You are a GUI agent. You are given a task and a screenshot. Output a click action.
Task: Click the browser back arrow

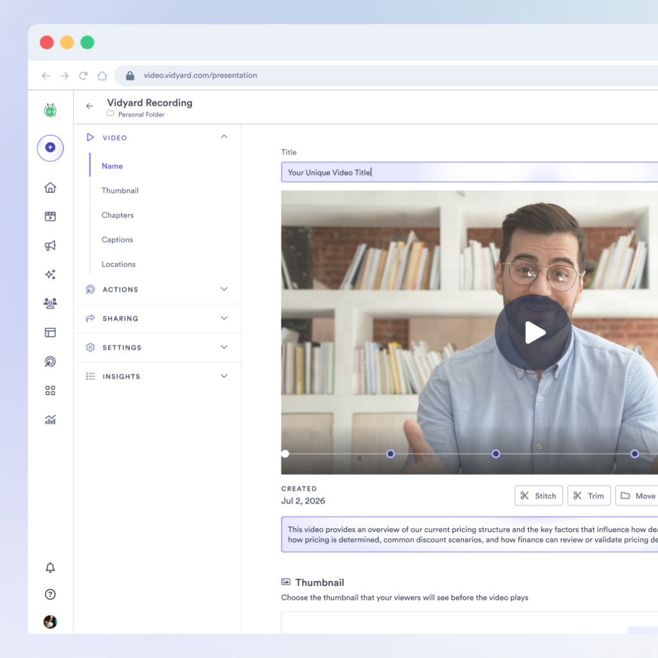(46, 76)
